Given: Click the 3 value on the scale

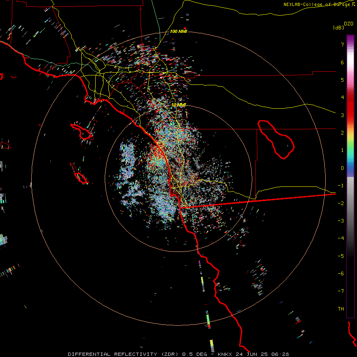Looking at the screenshot, I should click(x=342, y=115).
